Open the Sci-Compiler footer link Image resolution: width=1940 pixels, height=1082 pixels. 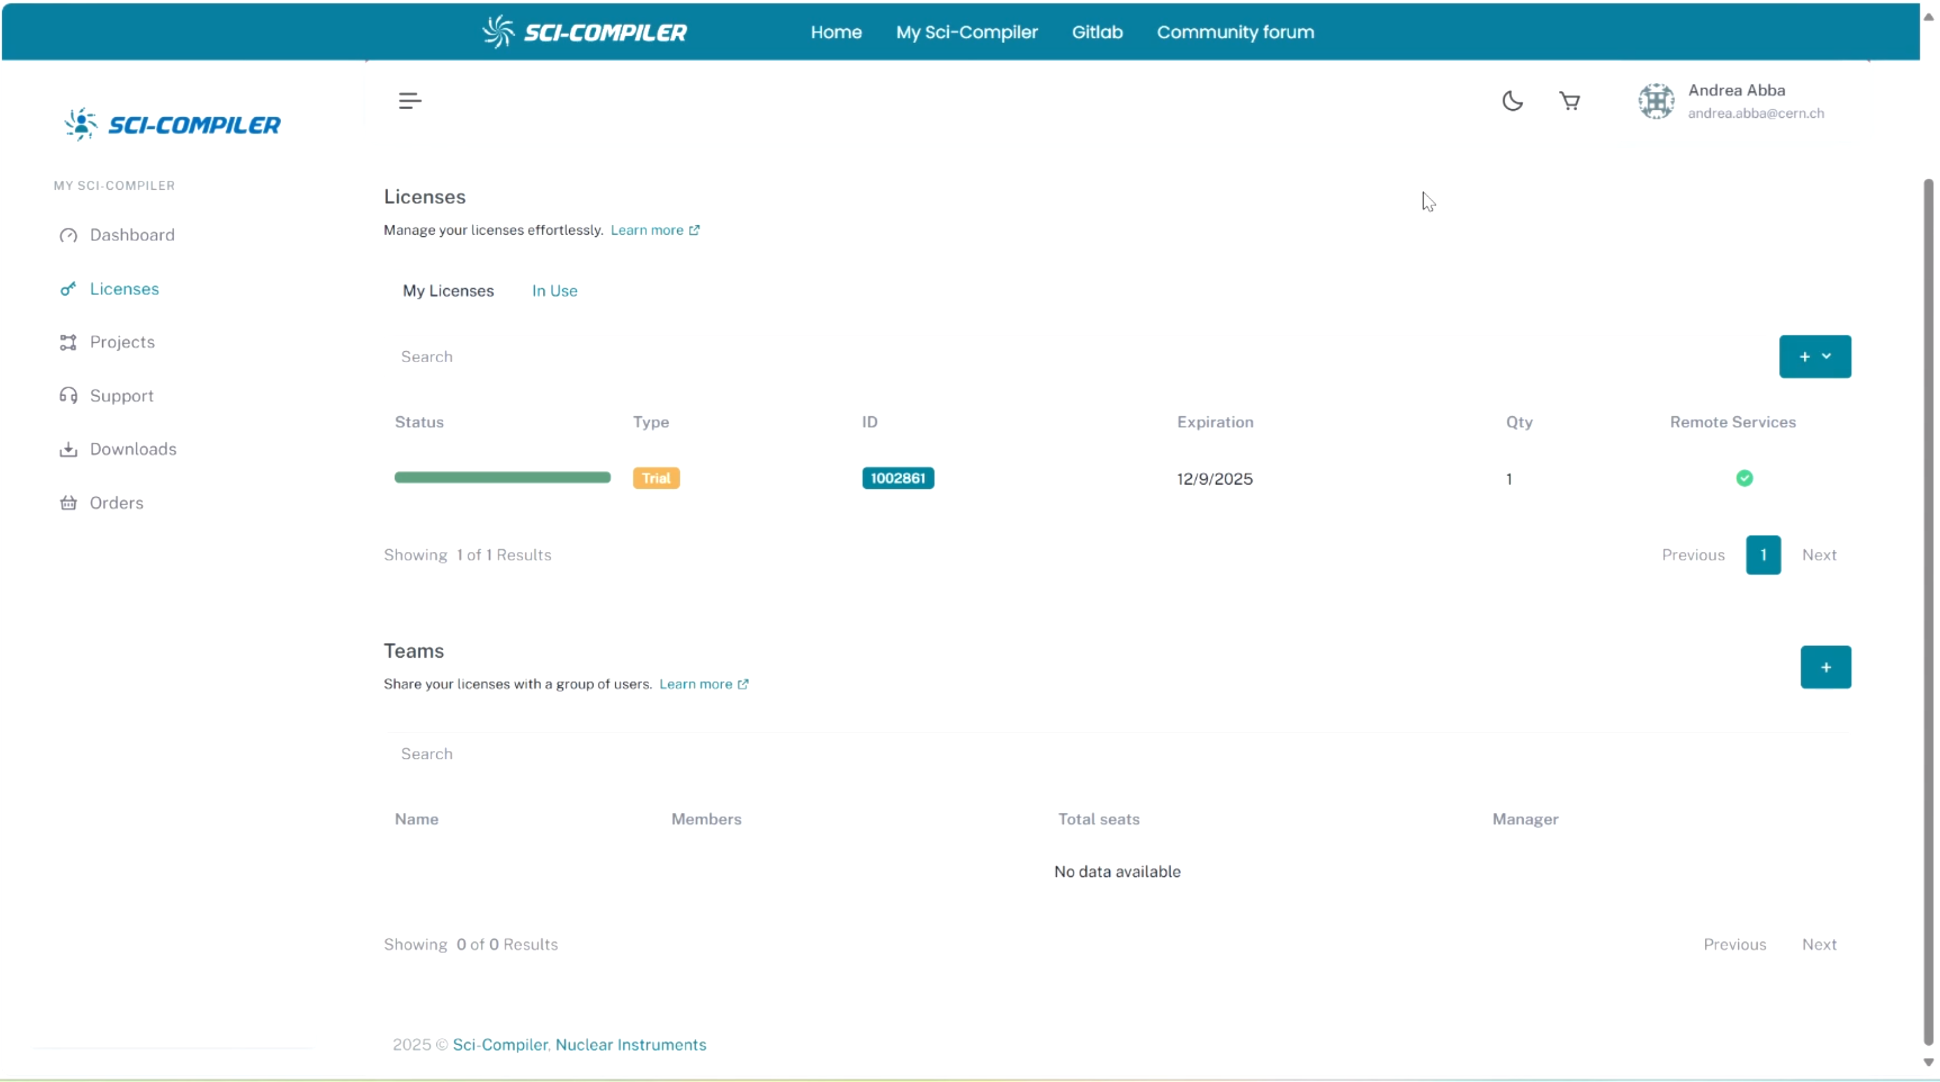click(x=499, y=1045)
